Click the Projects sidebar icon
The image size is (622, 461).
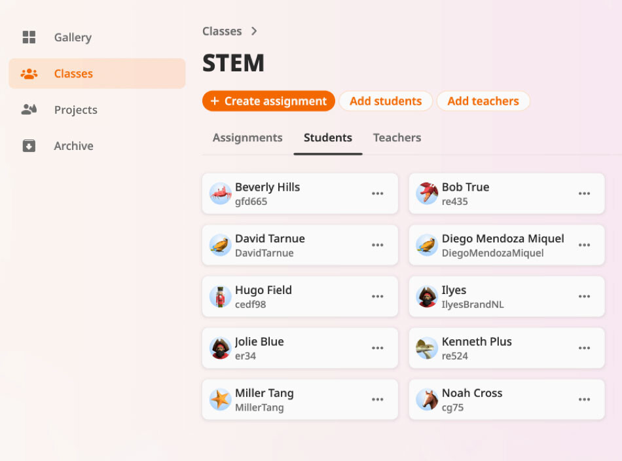click(x=29, y=110)
